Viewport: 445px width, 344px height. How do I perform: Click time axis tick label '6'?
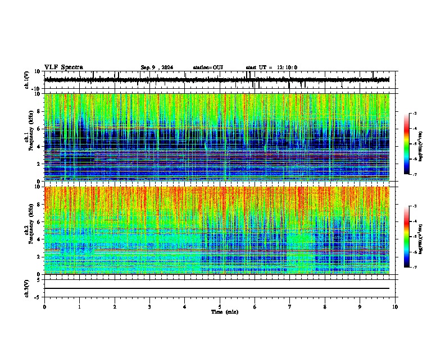point(255,306)
